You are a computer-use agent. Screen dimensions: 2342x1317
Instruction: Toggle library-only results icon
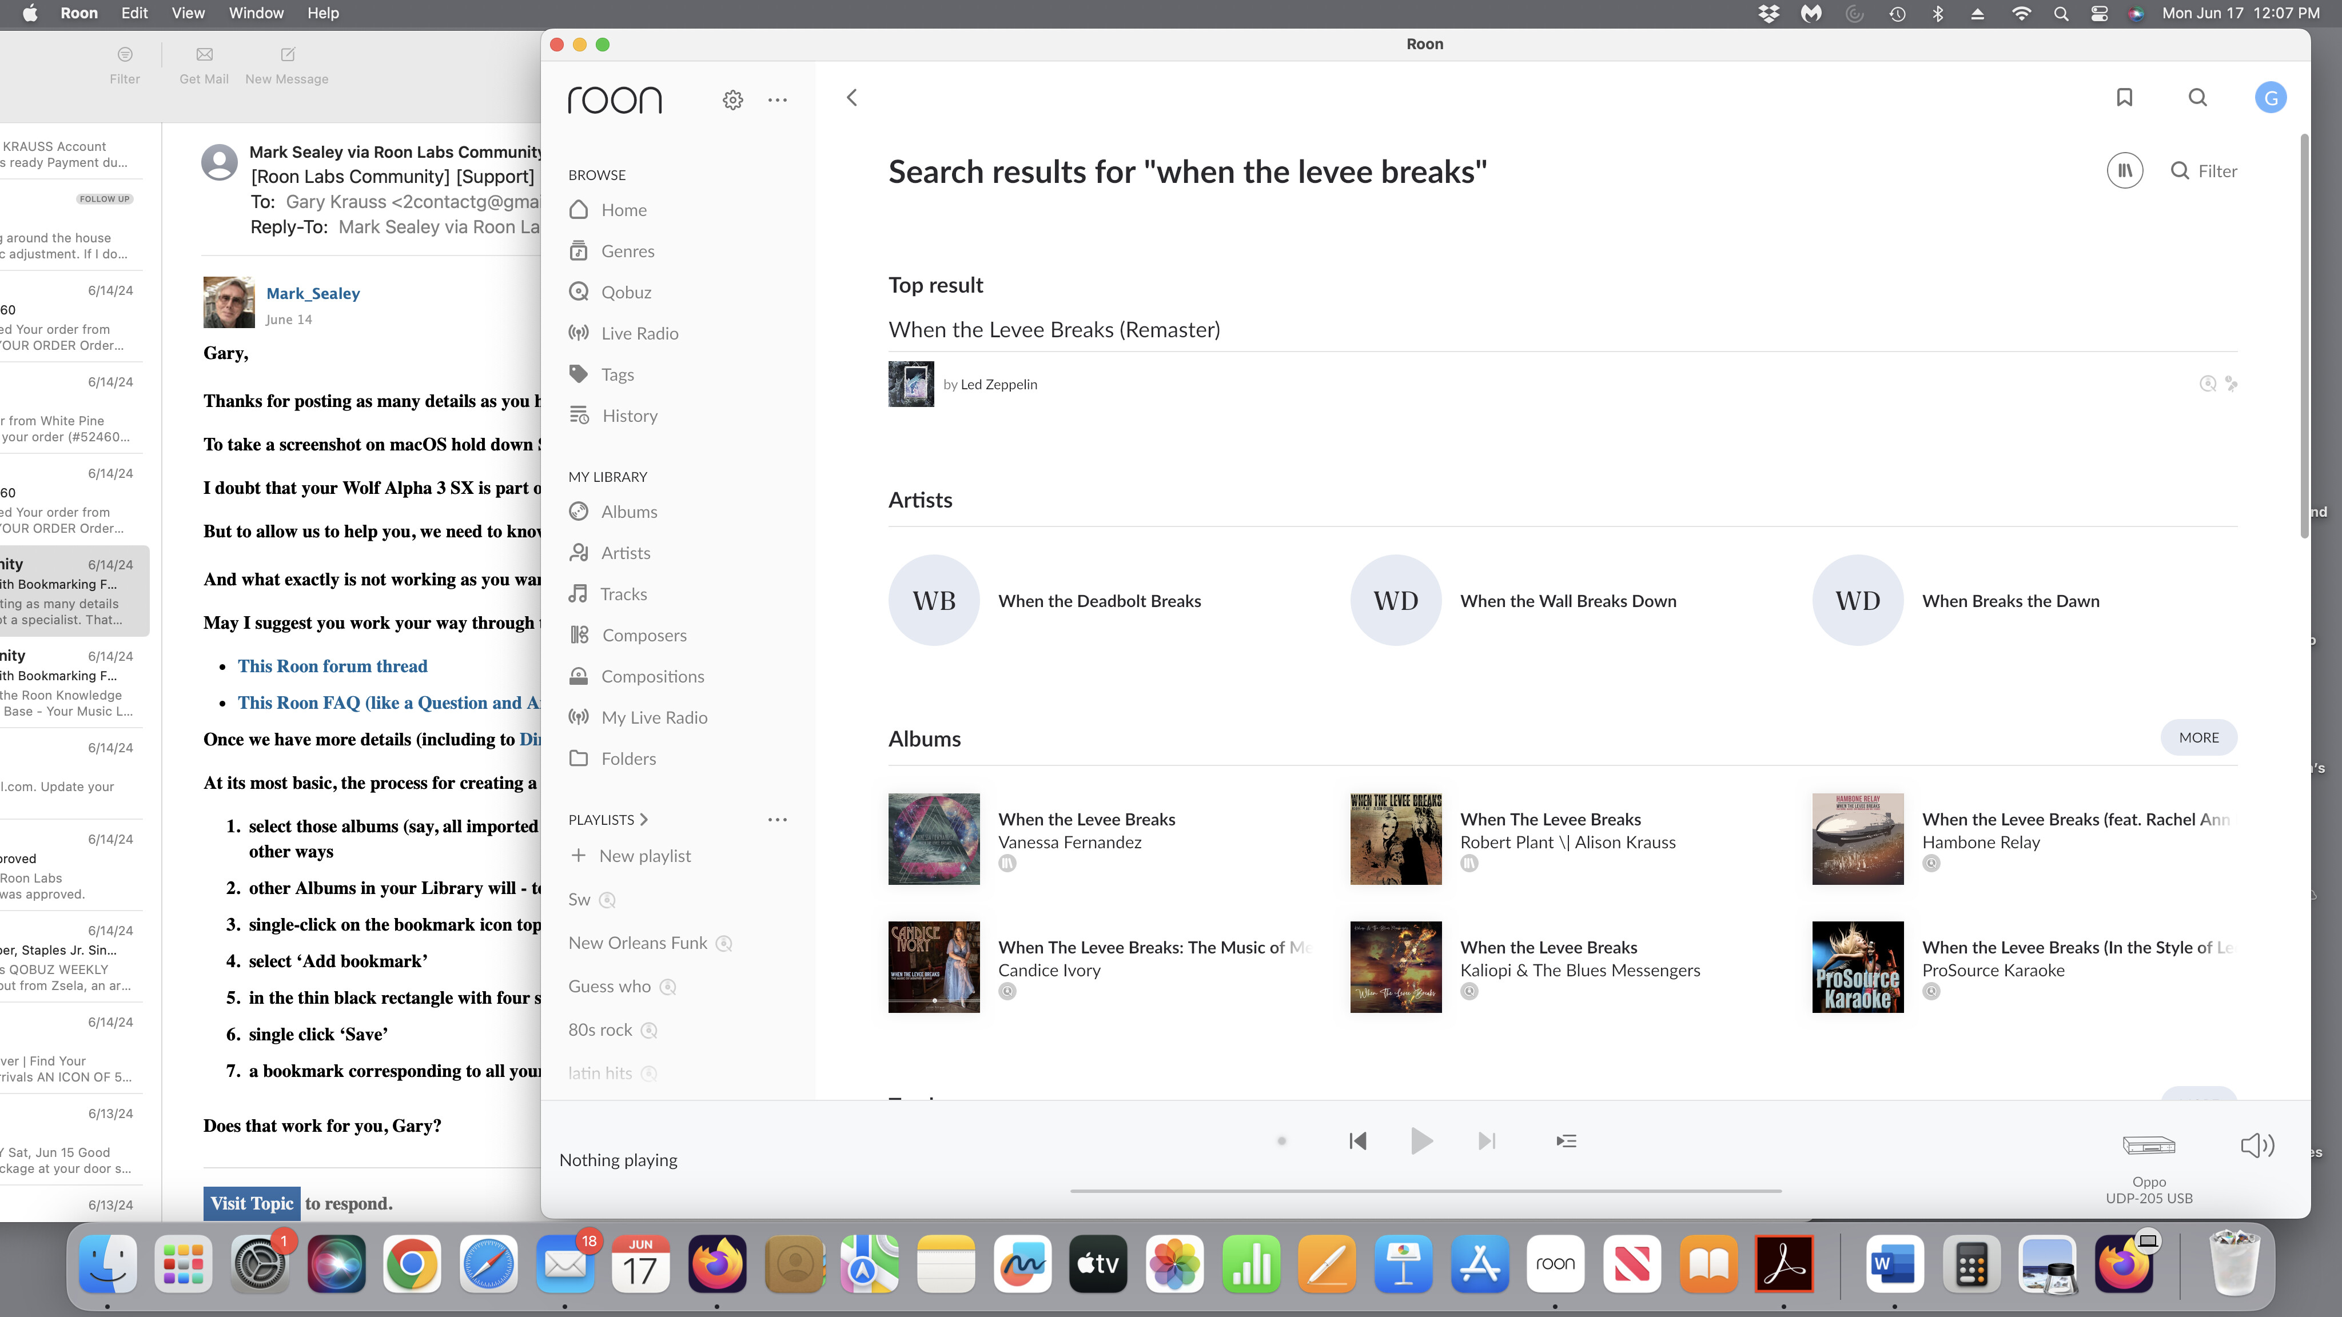click(2125, 171)
